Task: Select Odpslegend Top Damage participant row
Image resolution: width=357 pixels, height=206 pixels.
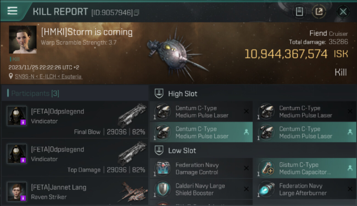Action: pos(75,157)
